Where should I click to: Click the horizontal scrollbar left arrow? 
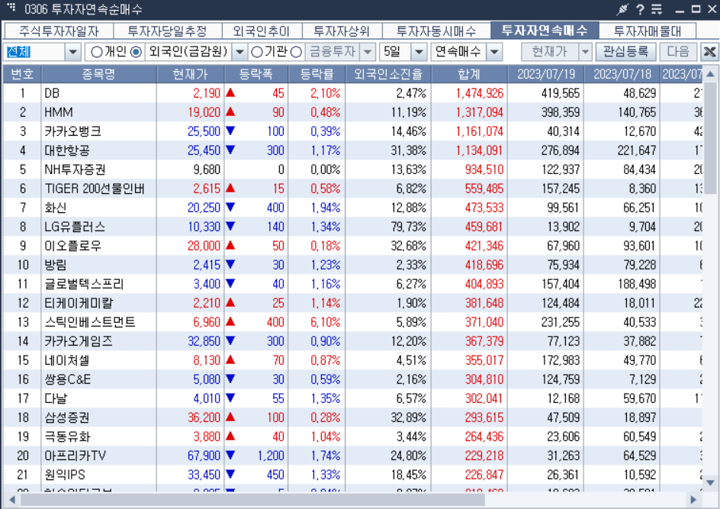click(12, 499)
